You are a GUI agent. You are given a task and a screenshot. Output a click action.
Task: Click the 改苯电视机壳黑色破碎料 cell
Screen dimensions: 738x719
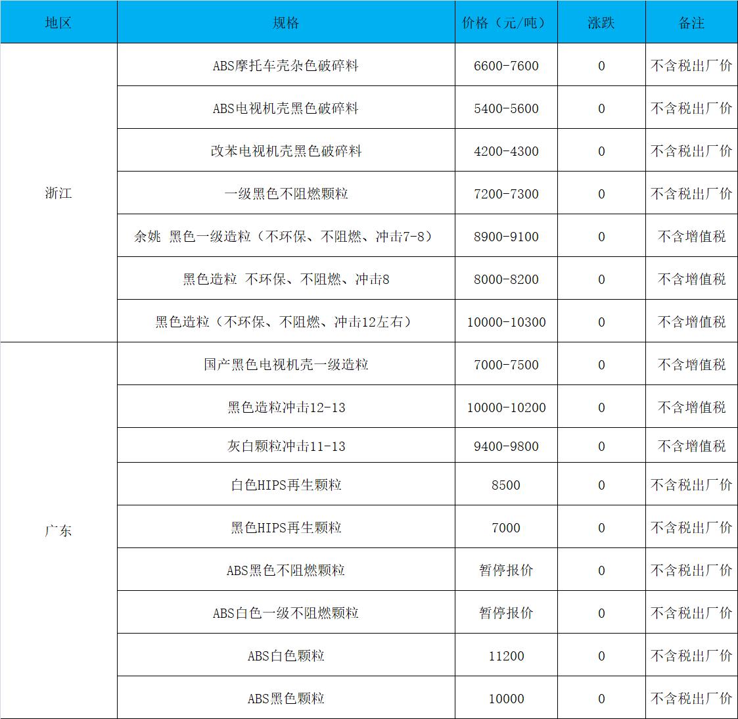pos(286,151)
